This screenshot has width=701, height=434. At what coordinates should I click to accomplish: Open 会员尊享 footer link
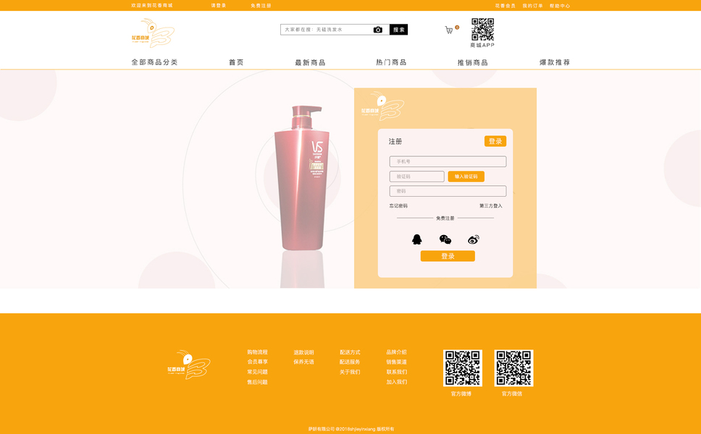pos(258,362)
